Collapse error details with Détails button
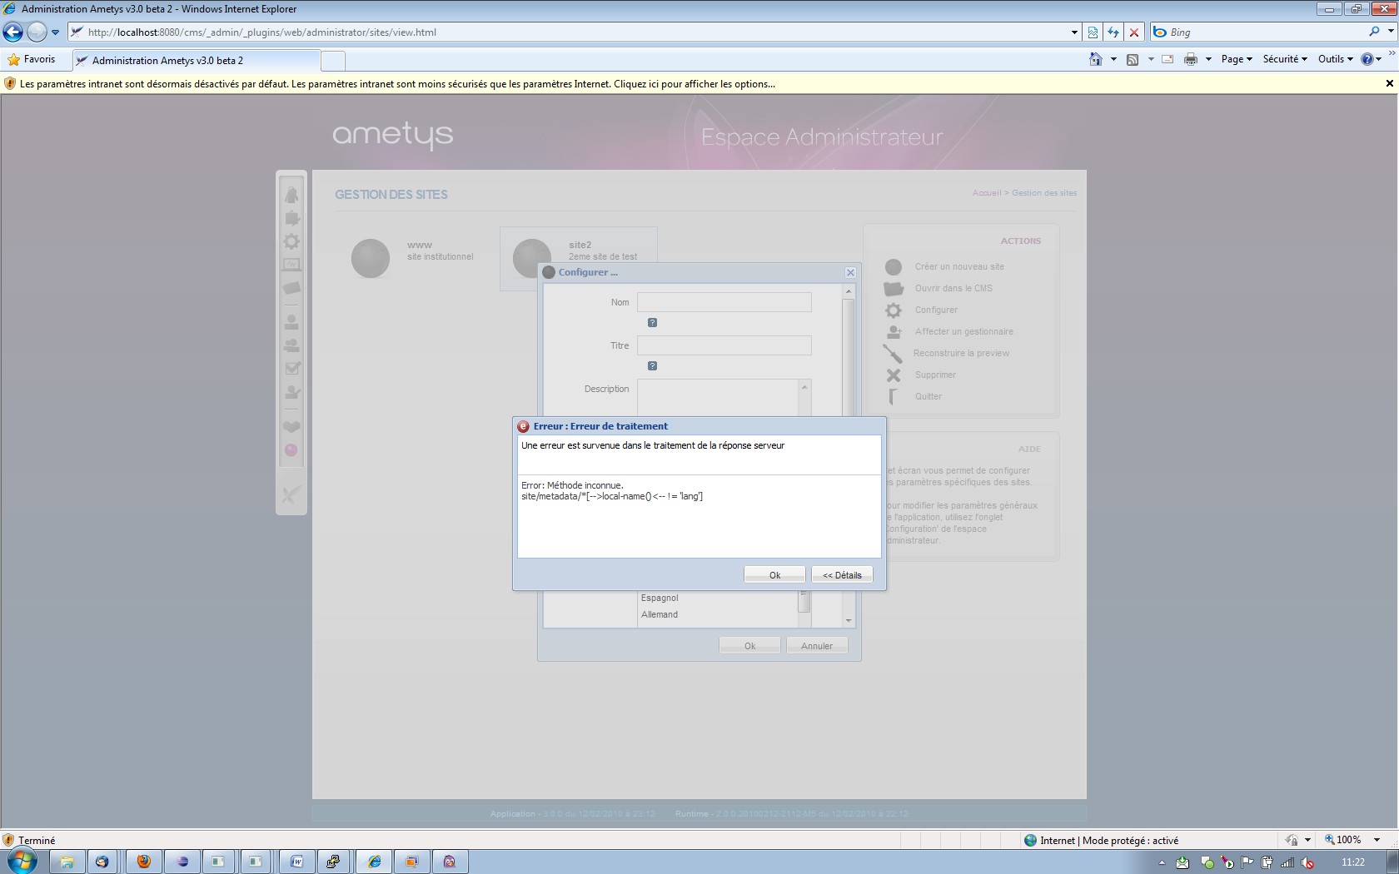The height and width of the screenshot is (874, 1399). click(x=842, y=575)
